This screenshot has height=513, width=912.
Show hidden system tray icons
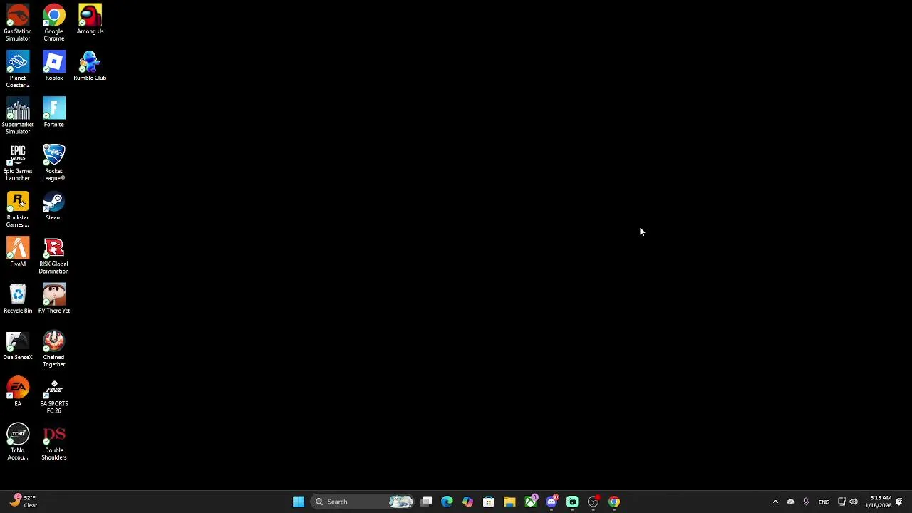775,502
